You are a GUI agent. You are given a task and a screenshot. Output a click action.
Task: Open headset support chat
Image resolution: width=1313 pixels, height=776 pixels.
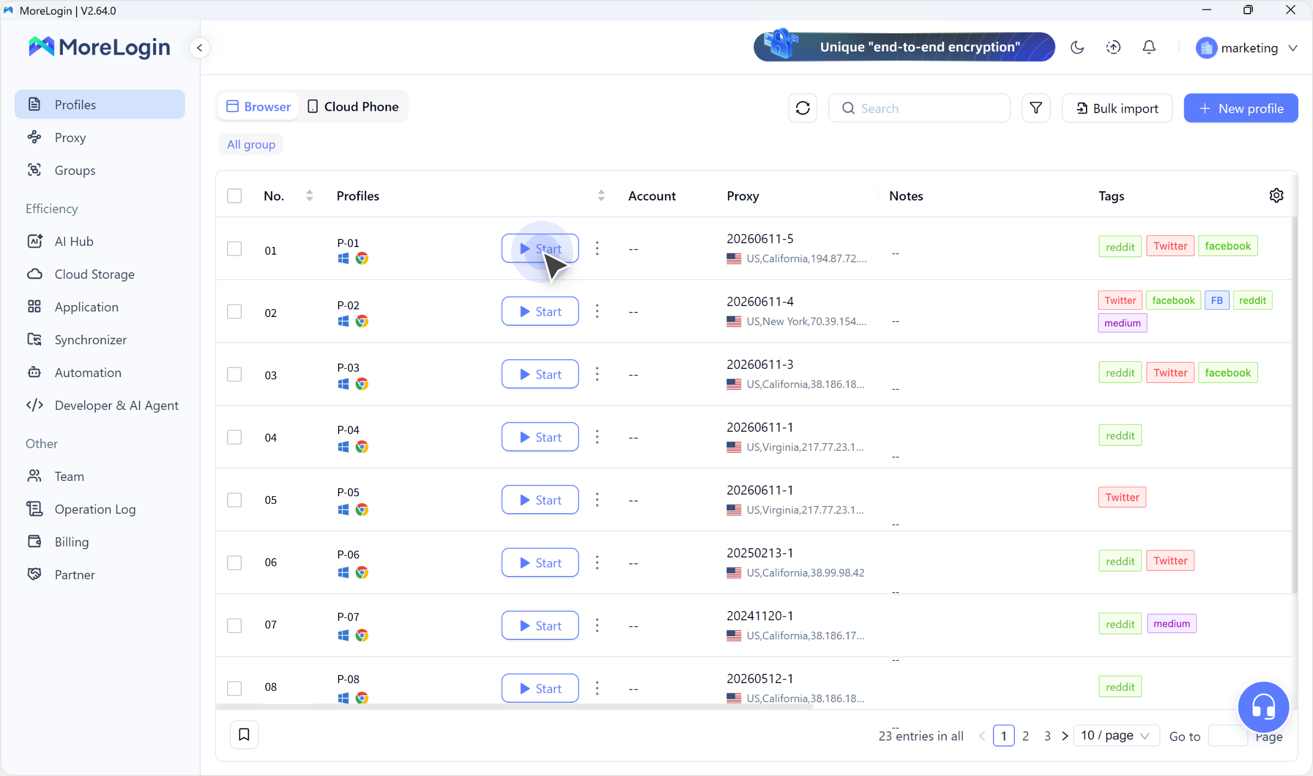coord(1264,707)
